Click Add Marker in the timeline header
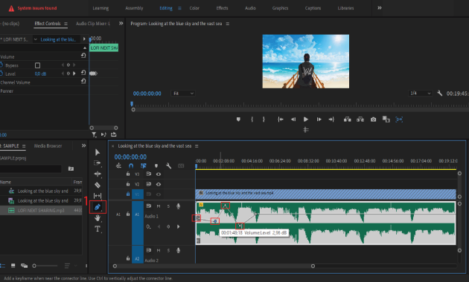Image resolution: width=469 pixels, height=282 pixels. tap(156, 165)
